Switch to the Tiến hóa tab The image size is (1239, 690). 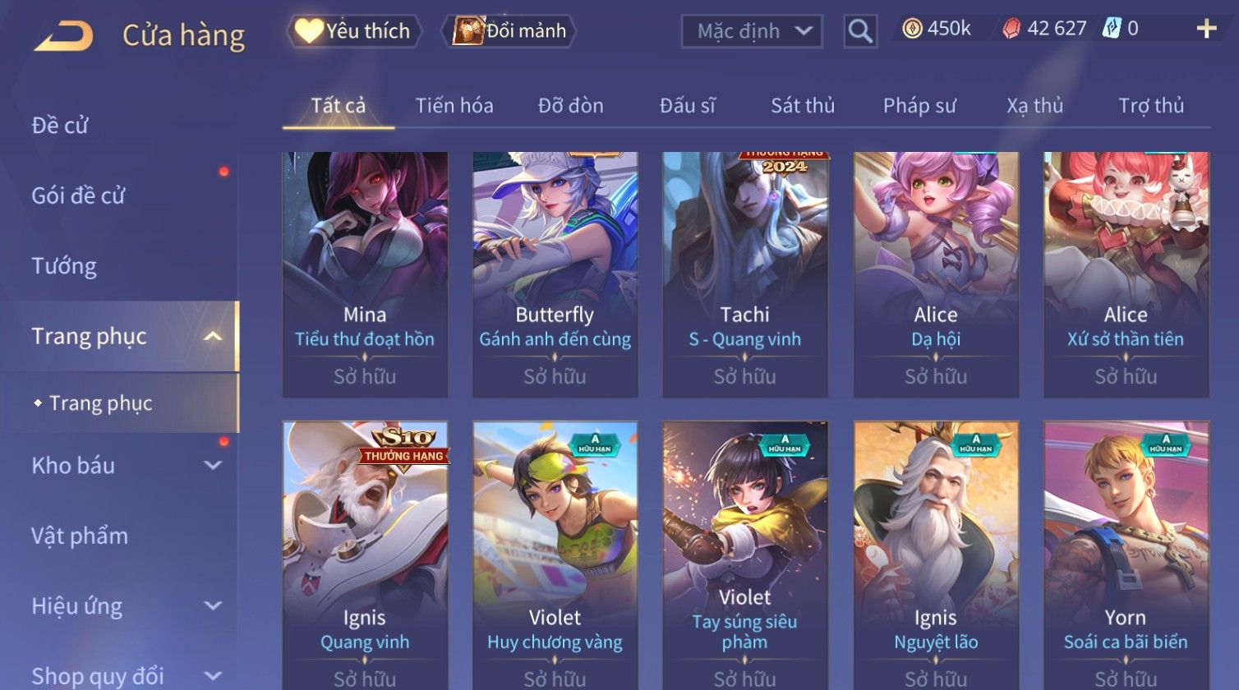coord(454,106)
